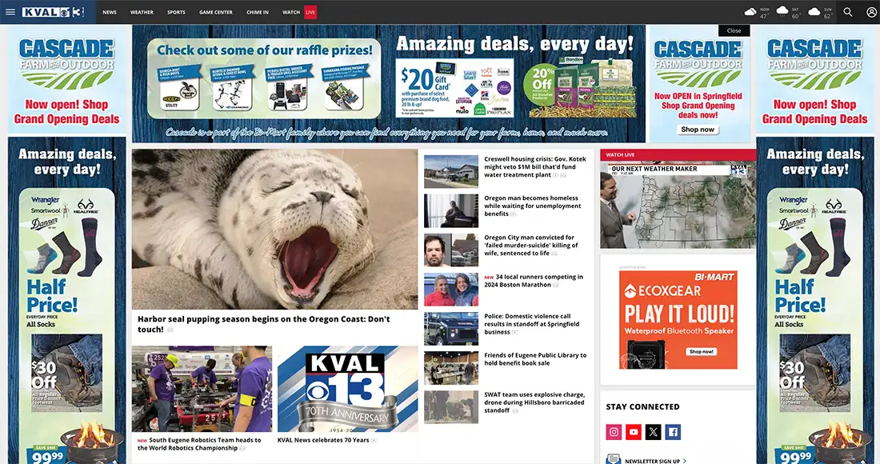Open the user account profile icon

pos(871,12)
